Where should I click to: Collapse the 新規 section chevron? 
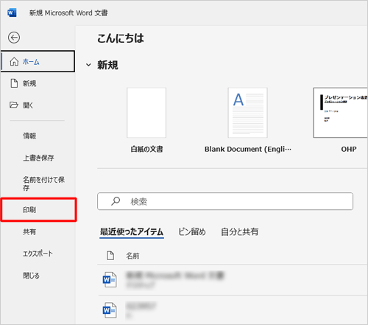[x=88, y=65]
